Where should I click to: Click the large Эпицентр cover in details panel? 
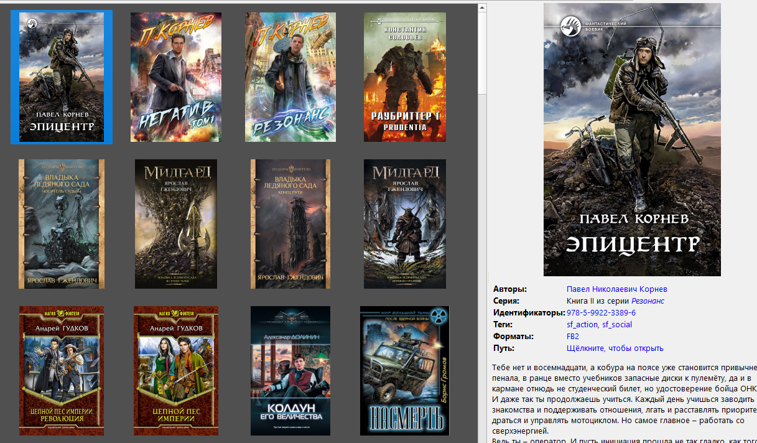coord(632,139)
